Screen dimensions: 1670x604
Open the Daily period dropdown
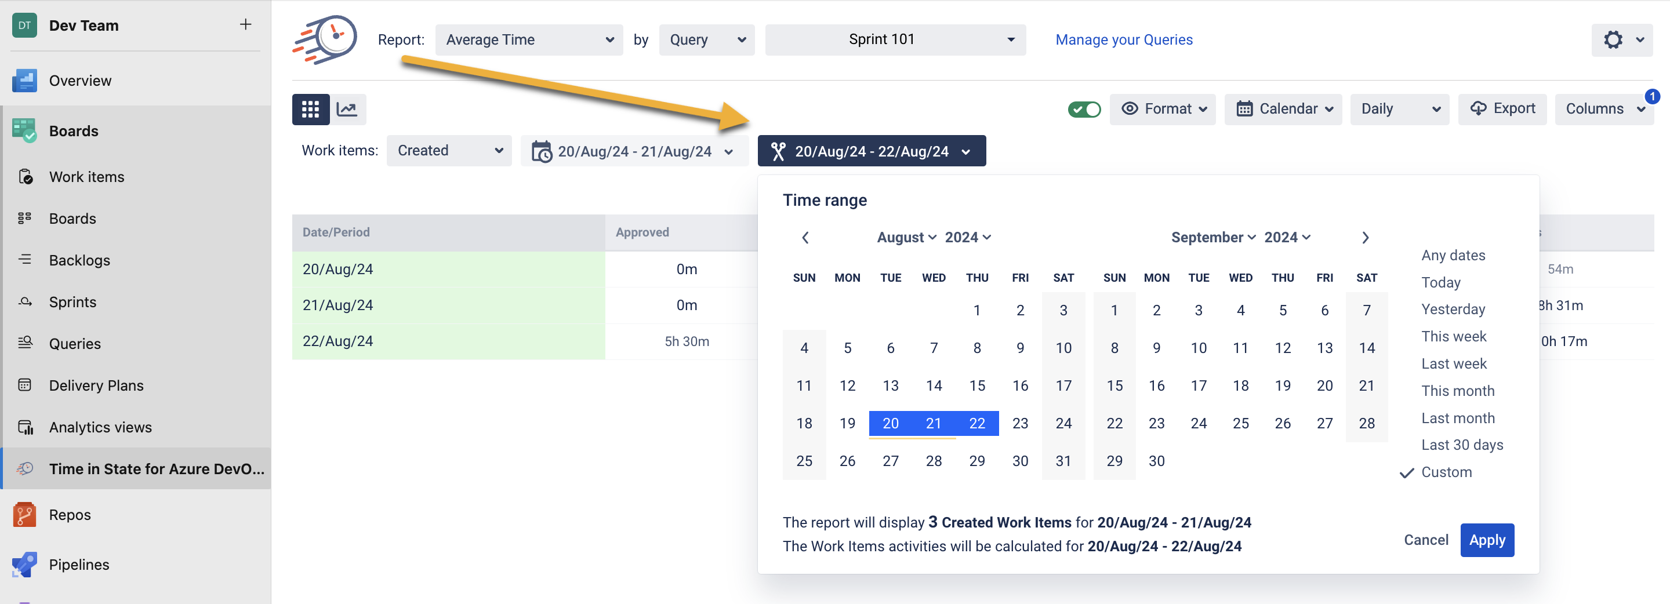(1399, 109)
